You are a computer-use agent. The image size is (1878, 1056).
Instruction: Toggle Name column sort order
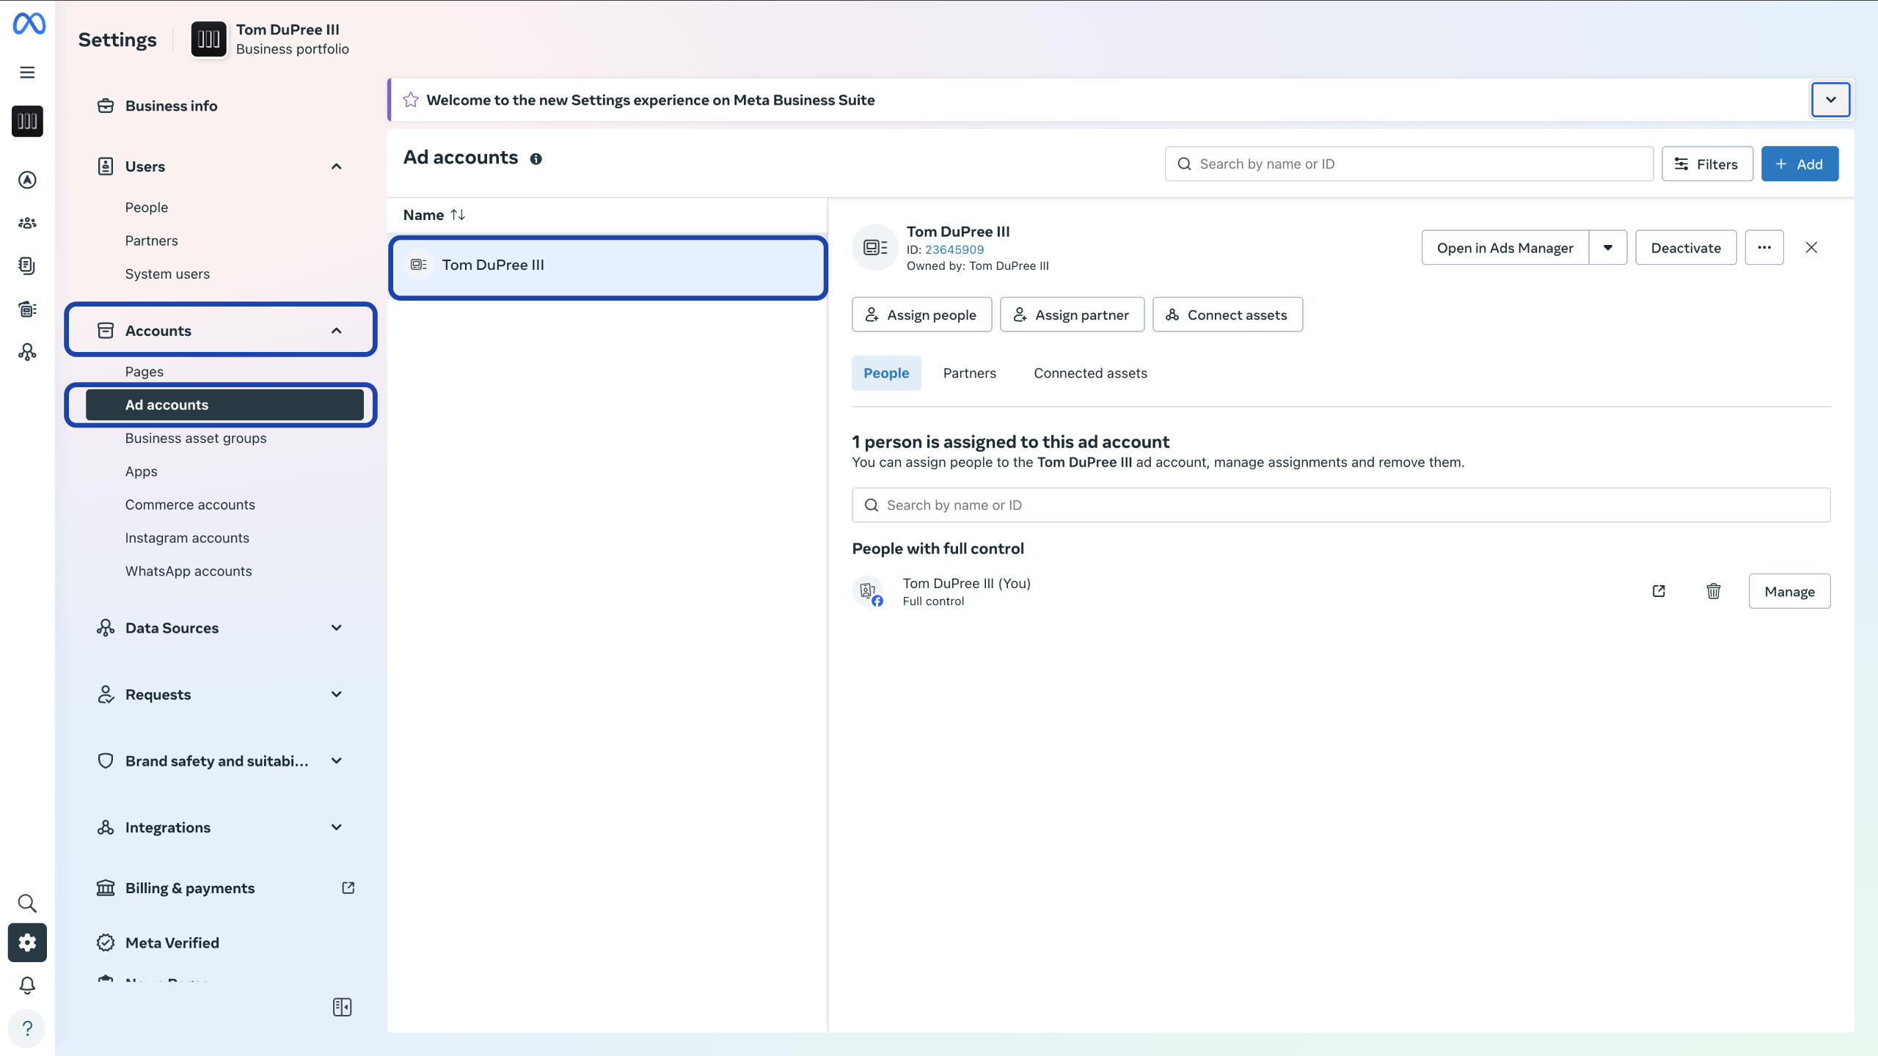coord(458,215)
